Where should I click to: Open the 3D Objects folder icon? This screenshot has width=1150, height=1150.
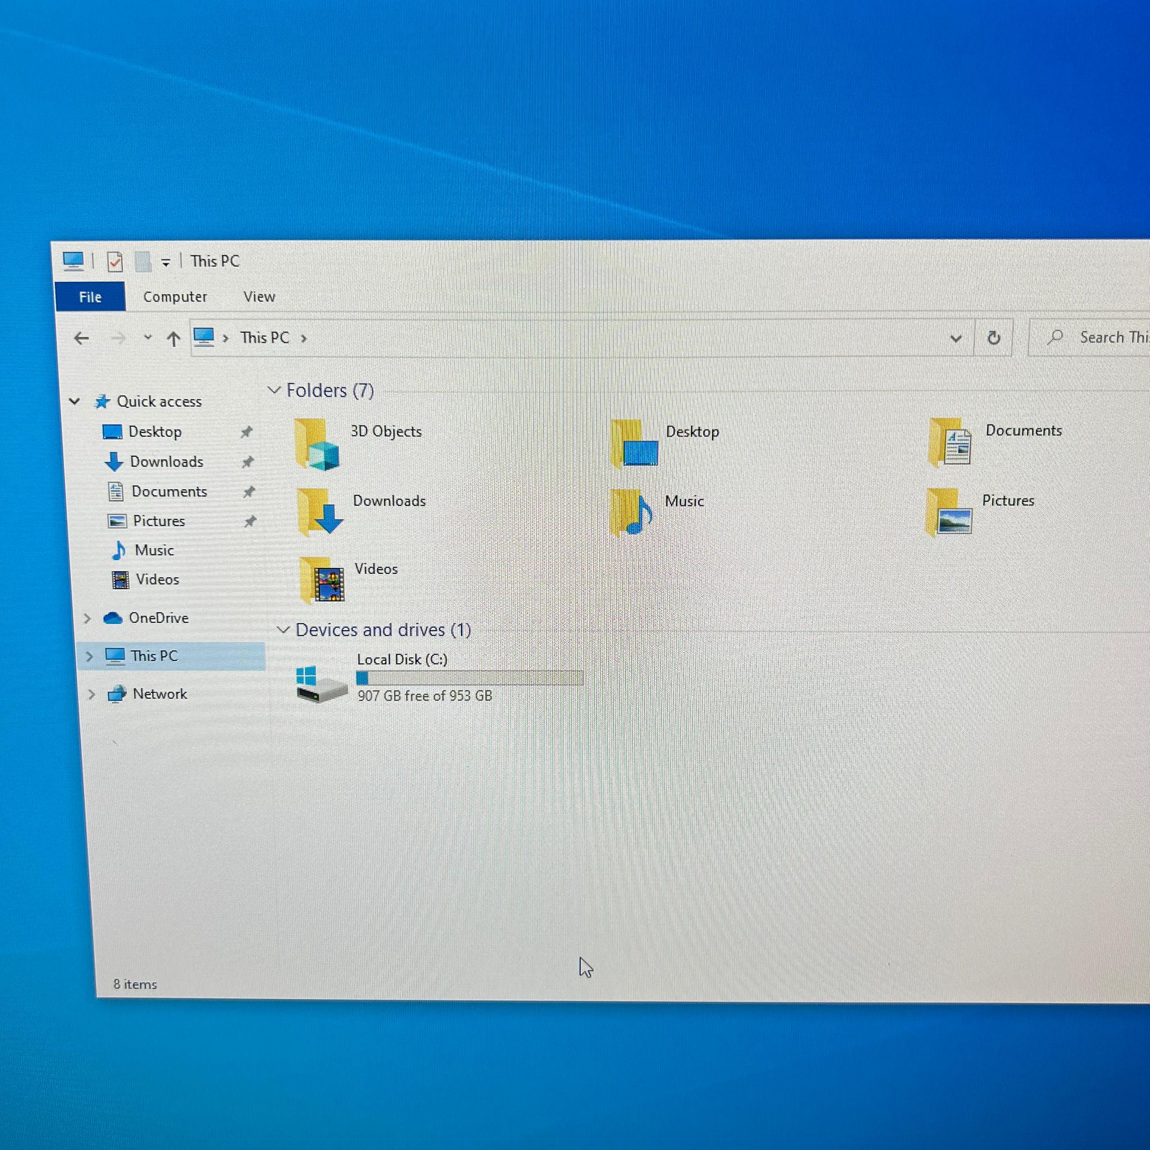(317, 444)
